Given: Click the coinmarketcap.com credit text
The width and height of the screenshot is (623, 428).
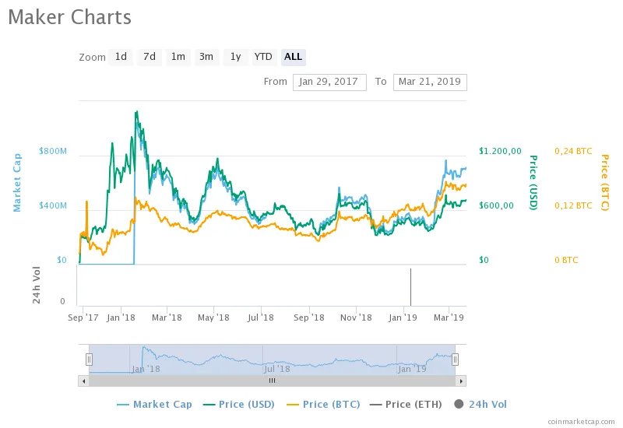Looking at the screenshot, I should (581, 422).
